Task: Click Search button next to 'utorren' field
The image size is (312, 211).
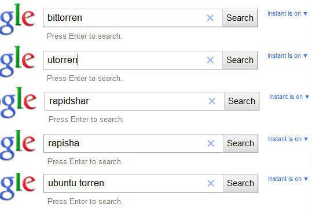Action: click(x=240, y=60)
